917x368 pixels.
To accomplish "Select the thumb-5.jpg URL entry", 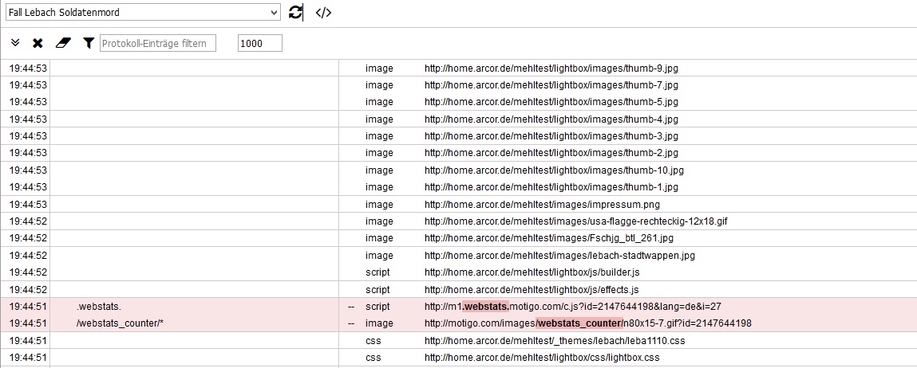I will [x=551, y=102].
